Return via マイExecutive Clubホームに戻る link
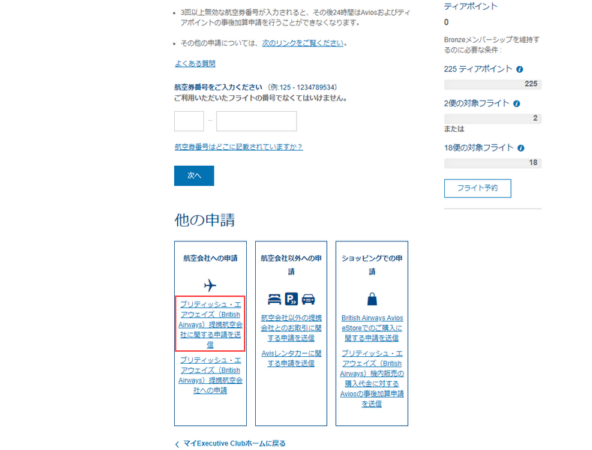Image resolution: width=592 pixels, height=450 pixels. [234, 443]
